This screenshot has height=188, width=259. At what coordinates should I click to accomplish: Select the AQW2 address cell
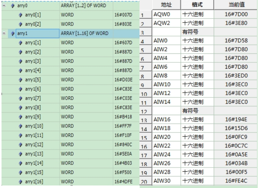tap(166, 23)
